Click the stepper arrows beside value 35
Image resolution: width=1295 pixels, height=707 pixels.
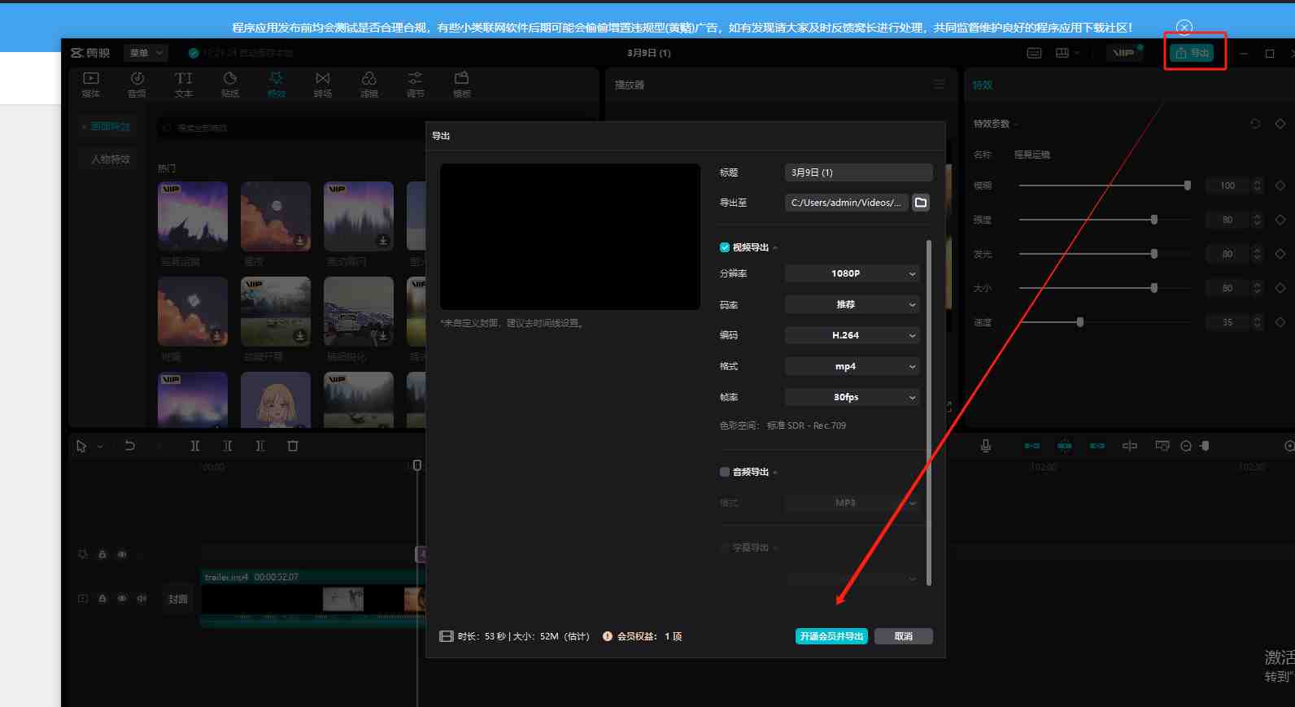point(1258,322)
